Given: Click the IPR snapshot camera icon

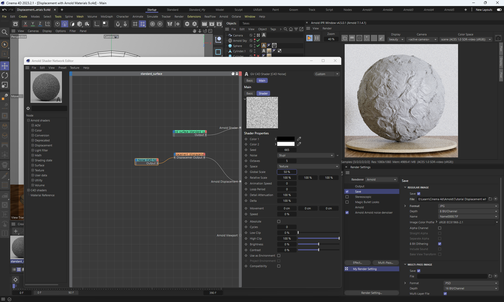Looking at the screenshot, I should [498, 38].
